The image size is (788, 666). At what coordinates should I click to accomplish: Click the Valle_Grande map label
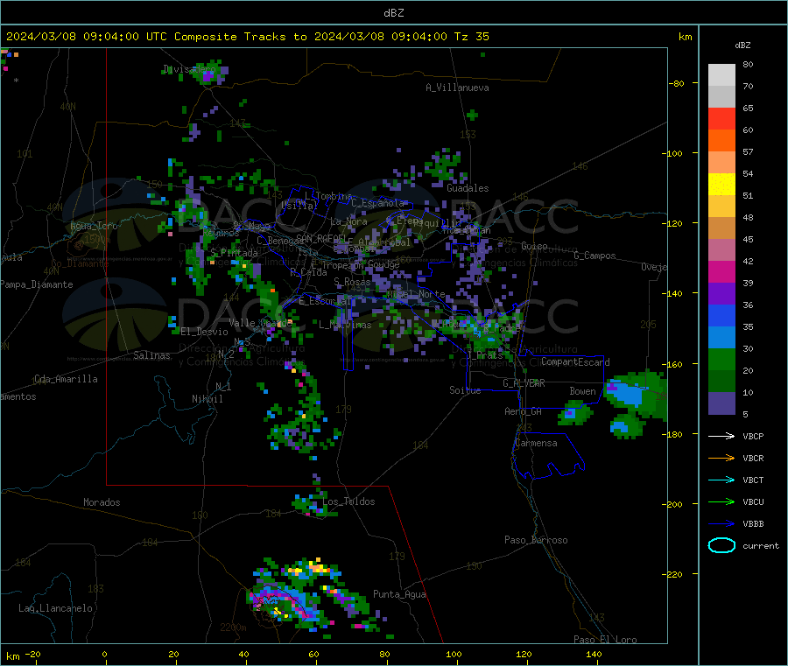260,323
